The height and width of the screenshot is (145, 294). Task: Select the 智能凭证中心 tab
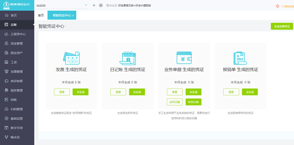click(x=62, y=15)
